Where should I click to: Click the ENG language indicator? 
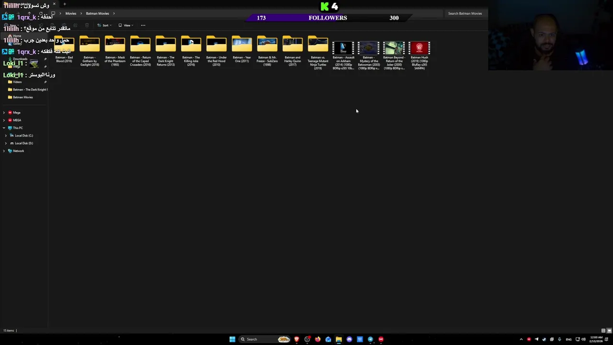(568, 339)
